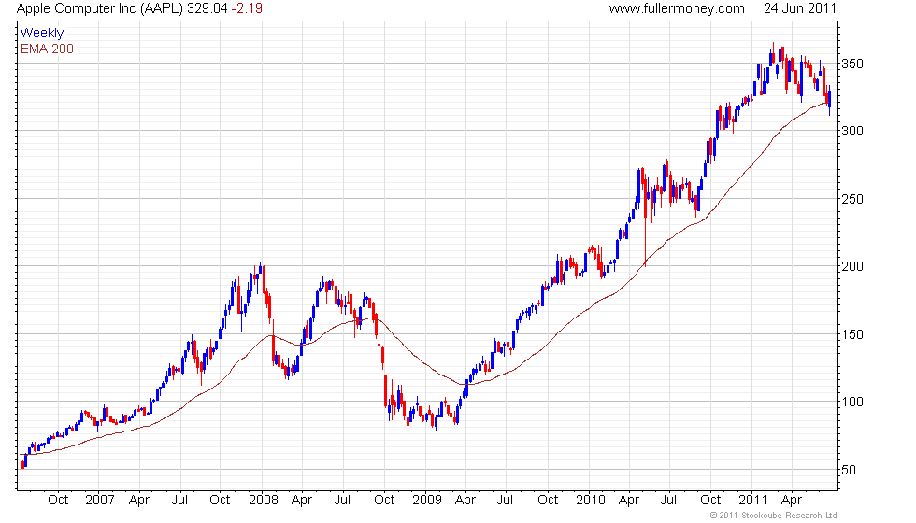The image size is (916, 523).
Task: Click the 350 price axis label
Action: point(852,64)
